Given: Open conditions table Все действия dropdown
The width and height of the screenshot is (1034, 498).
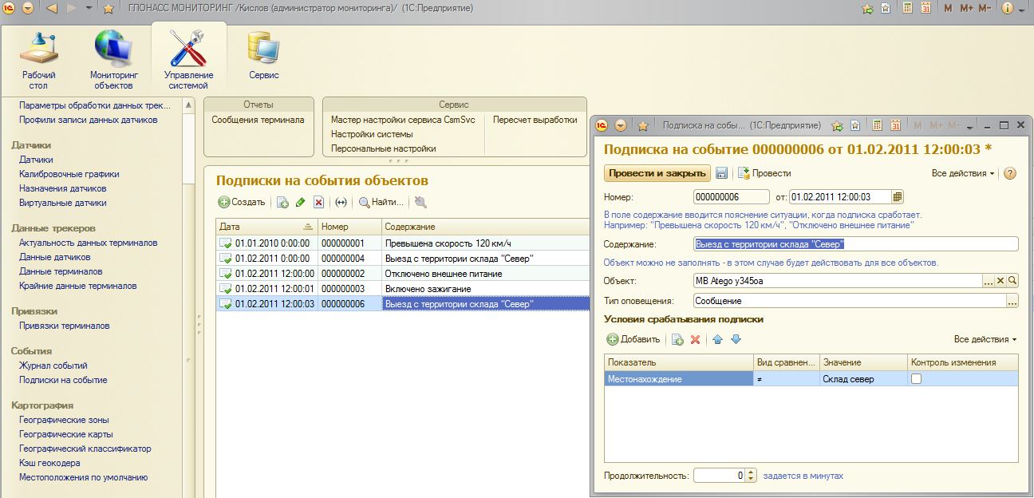Looking at the screenshot, I should (985, 339).
